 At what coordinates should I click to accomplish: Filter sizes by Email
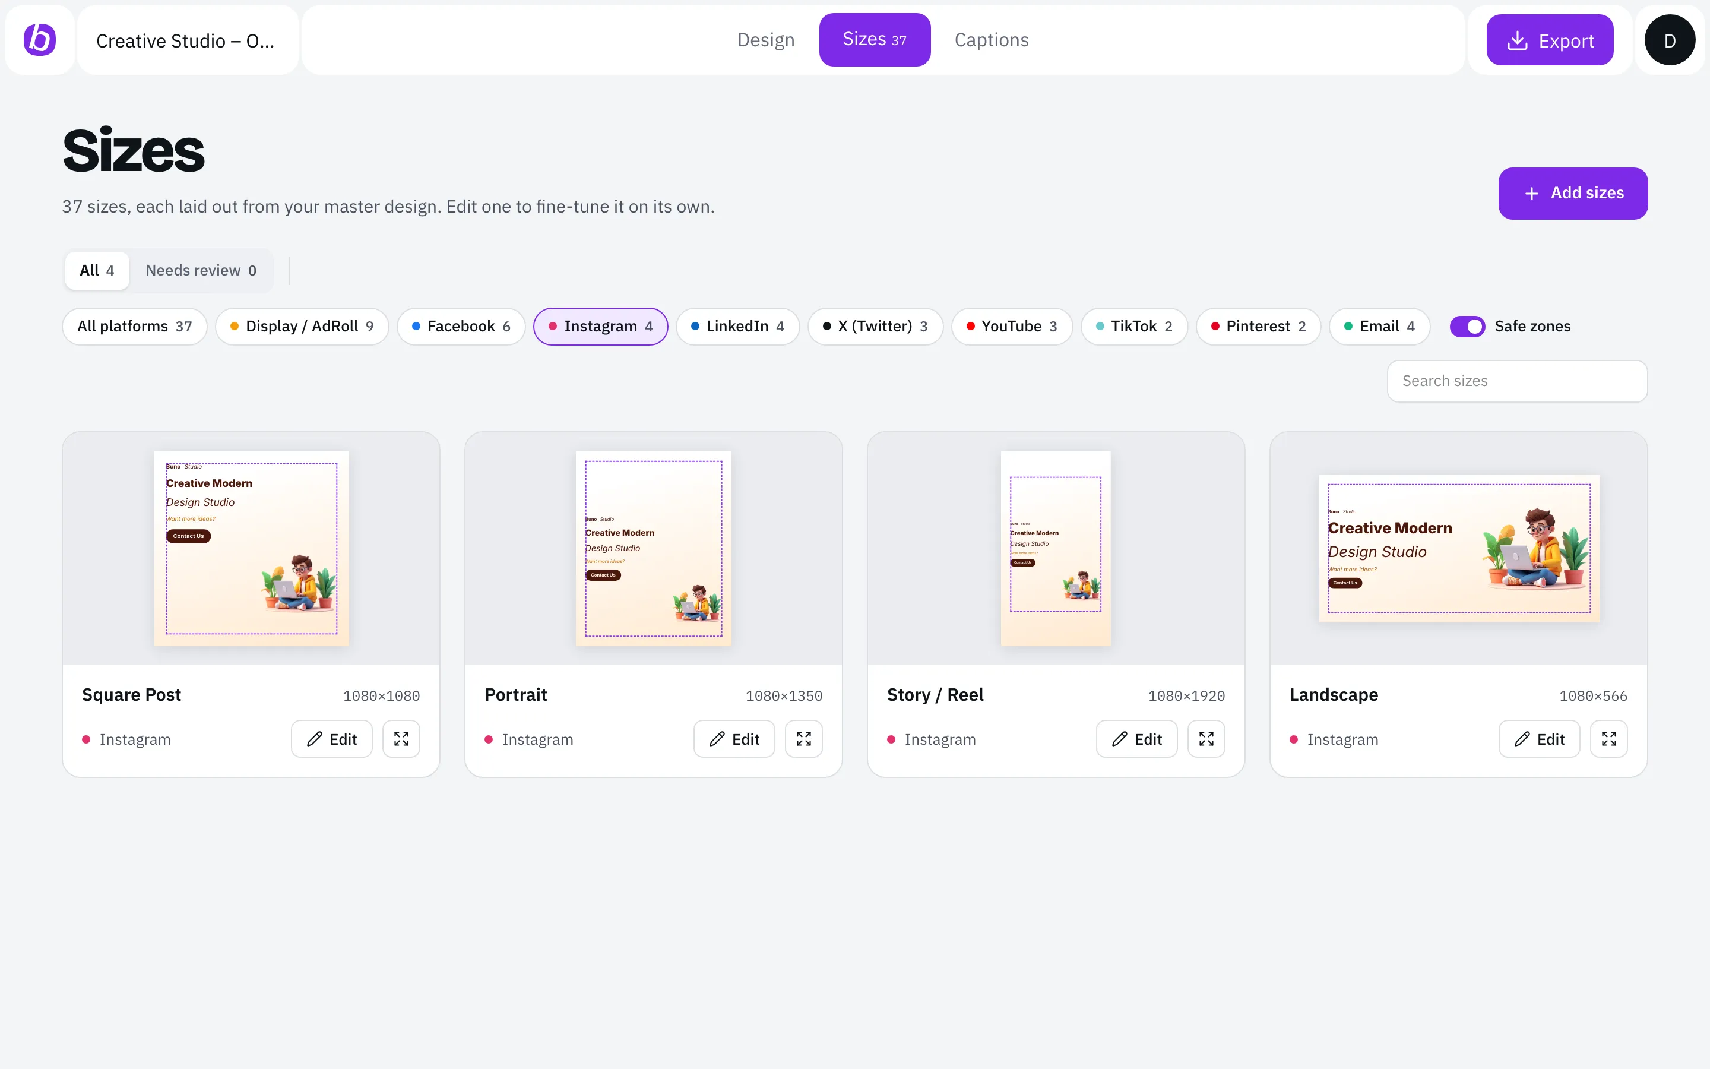1379,327
